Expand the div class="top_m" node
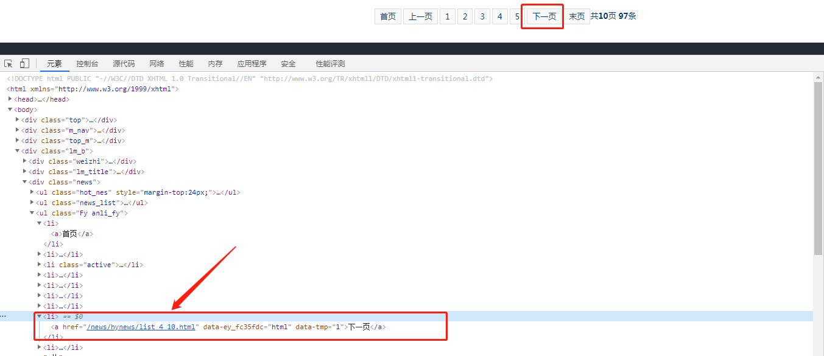Screen dimensions: 824x356 [18, 141]
